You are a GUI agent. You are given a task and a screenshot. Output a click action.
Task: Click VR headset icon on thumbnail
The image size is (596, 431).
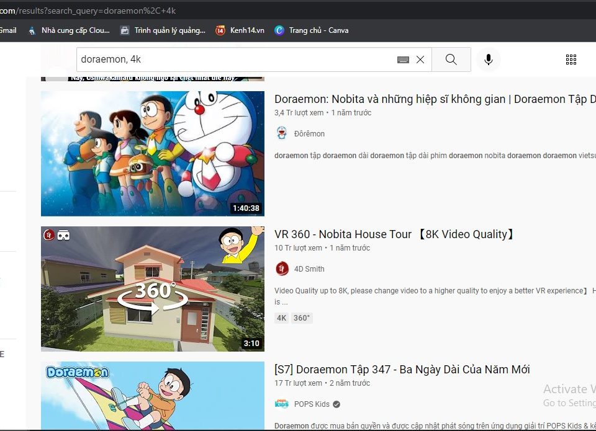(x=63, y=236)
